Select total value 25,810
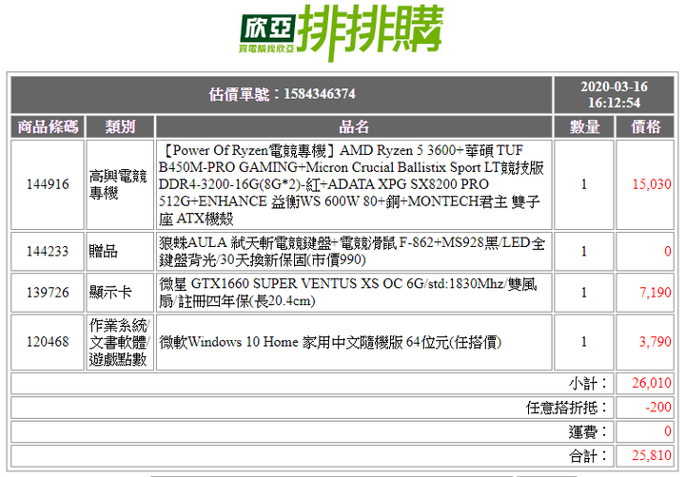The image size is (685, 477). (x=652, y=456)
